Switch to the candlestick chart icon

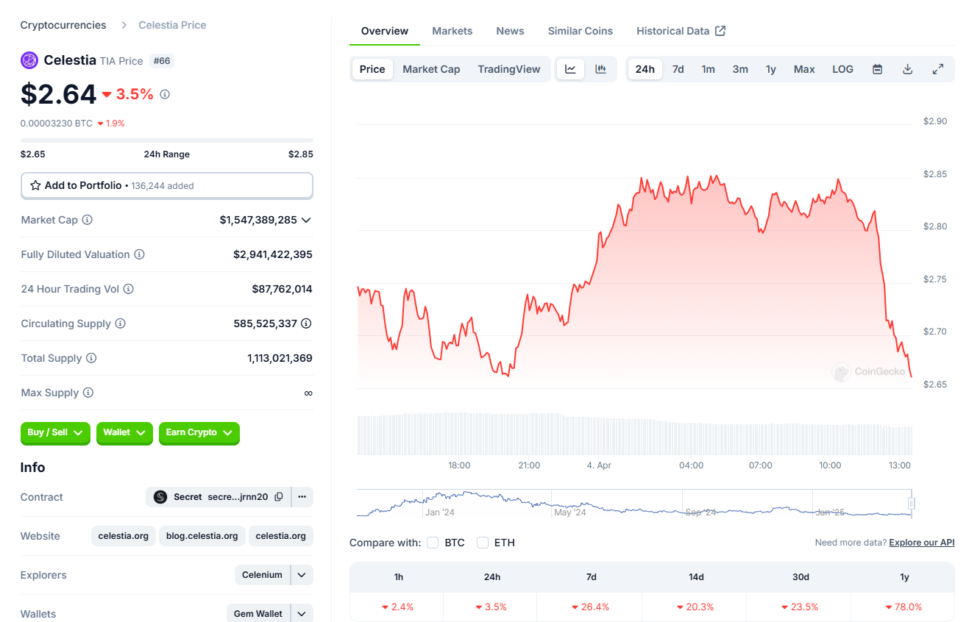coord(600,69)
